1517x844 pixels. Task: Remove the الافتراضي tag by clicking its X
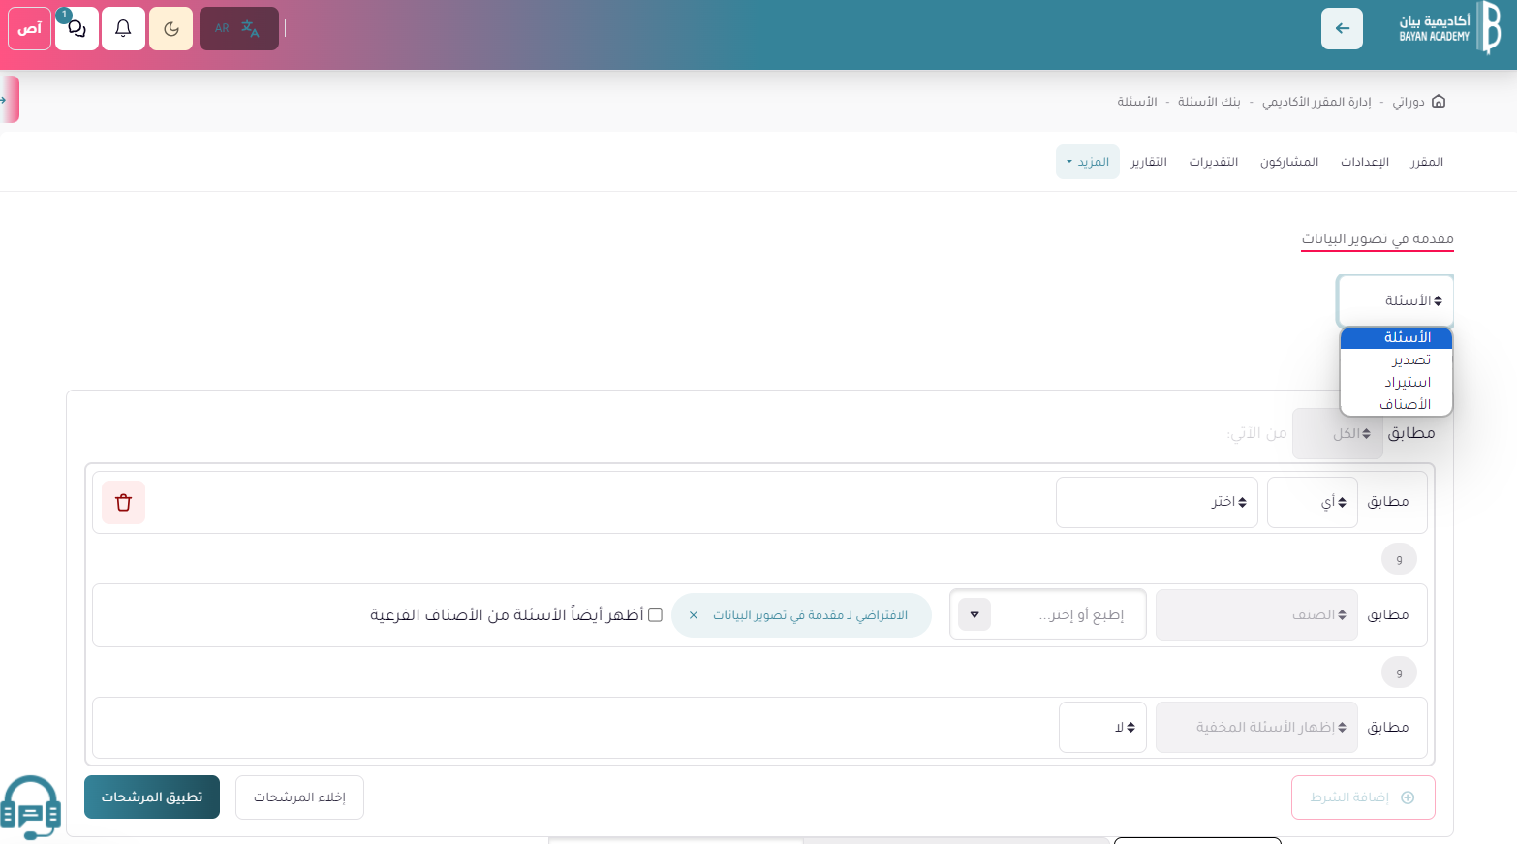[693, 614]
